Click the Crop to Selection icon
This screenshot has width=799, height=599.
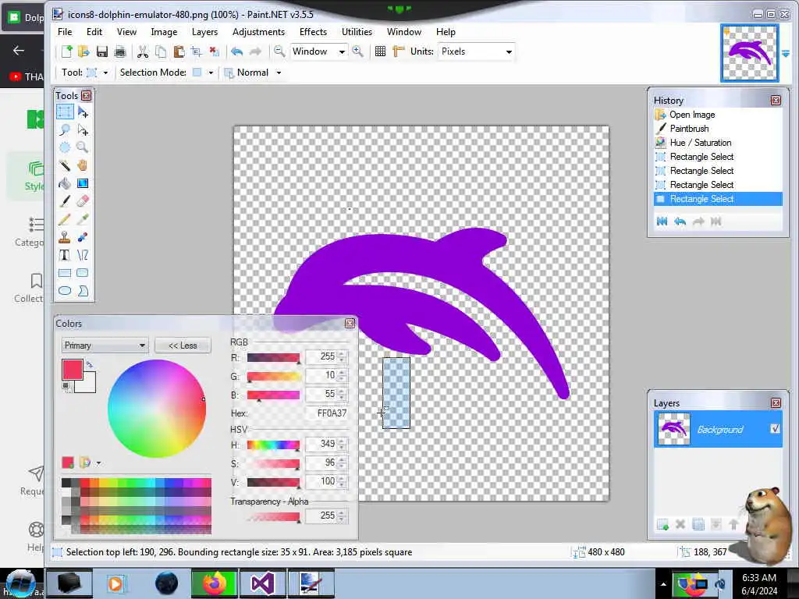pos(196,51)
